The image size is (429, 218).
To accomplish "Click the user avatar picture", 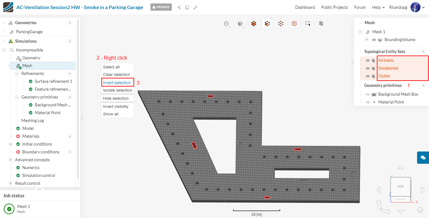I will coord(415,7).
